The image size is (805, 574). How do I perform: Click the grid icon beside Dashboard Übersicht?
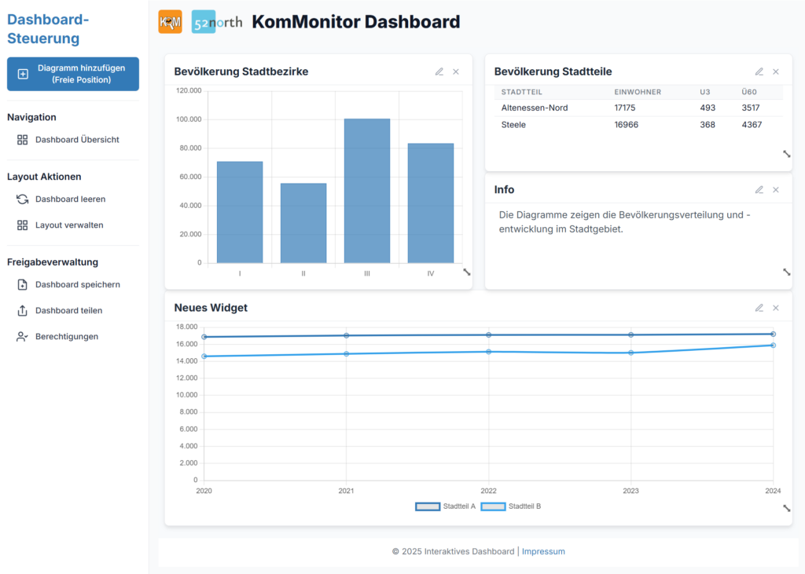(22, 140)
